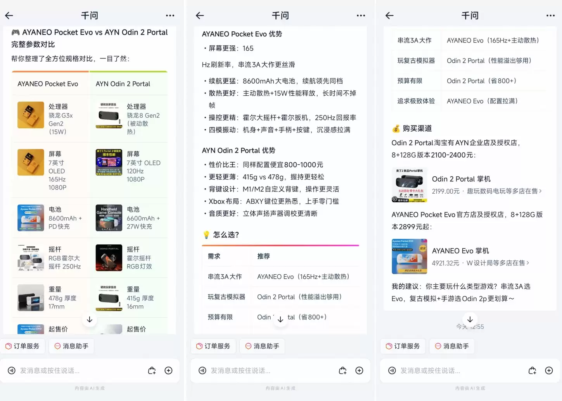Tap the AYANEO Pocket Evo 优势 heading
Screen dimensions: 562x401
[x=242, y=34]
